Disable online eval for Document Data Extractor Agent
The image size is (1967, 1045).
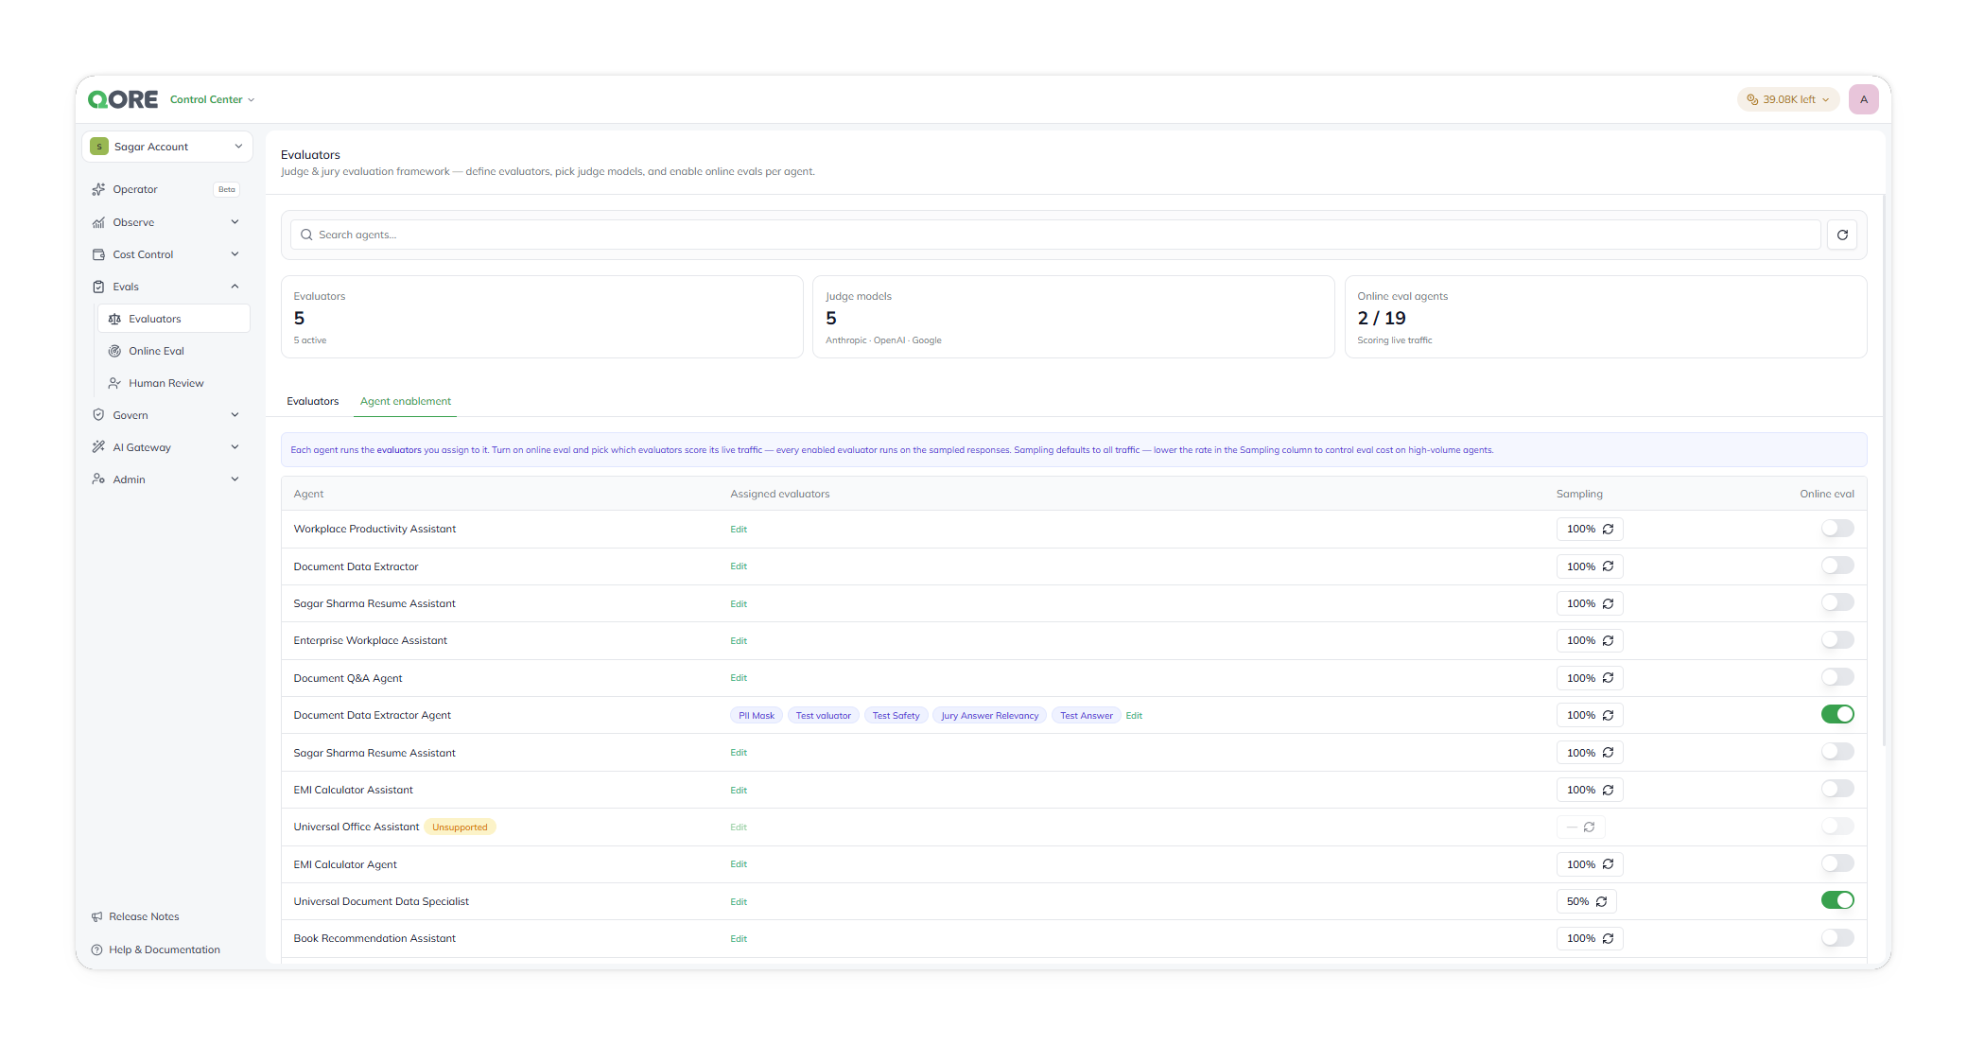1837,714
